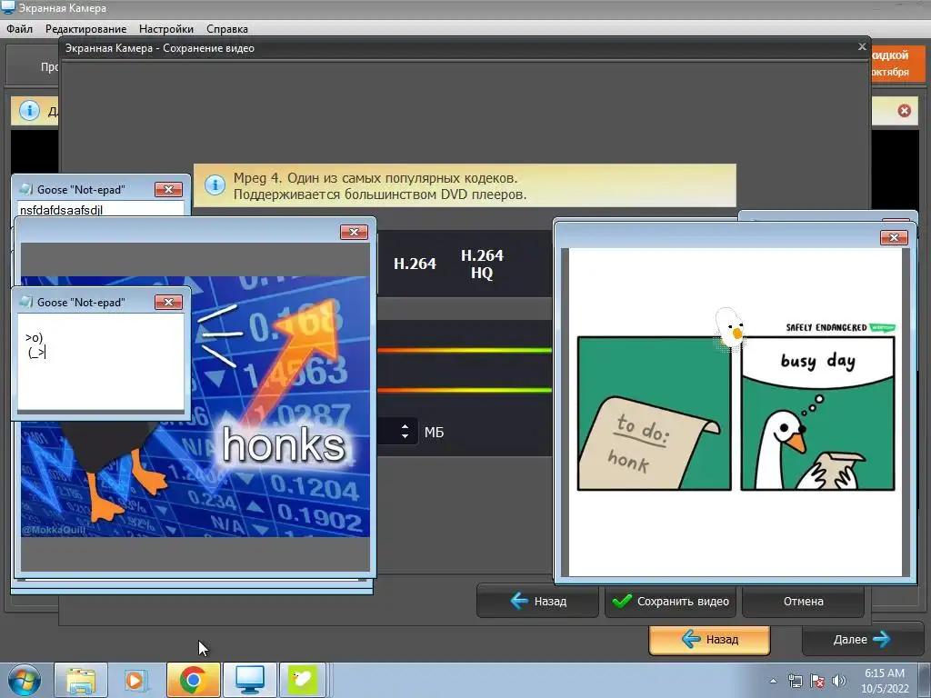Close the honks meme window
This screenshot has height=698, width=931.
pyautogui.click(x=354, y=232)
